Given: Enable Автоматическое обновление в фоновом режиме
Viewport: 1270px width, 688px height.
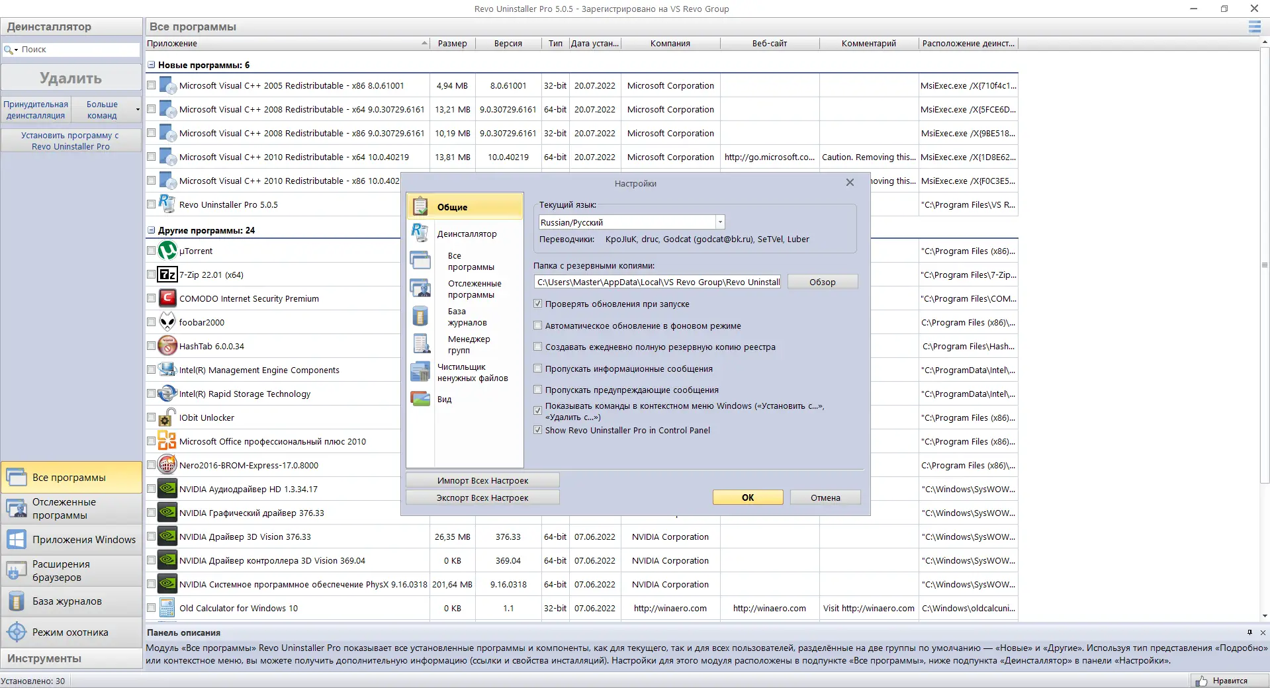Looking at the screenshot, I should (x=538, y=325).
